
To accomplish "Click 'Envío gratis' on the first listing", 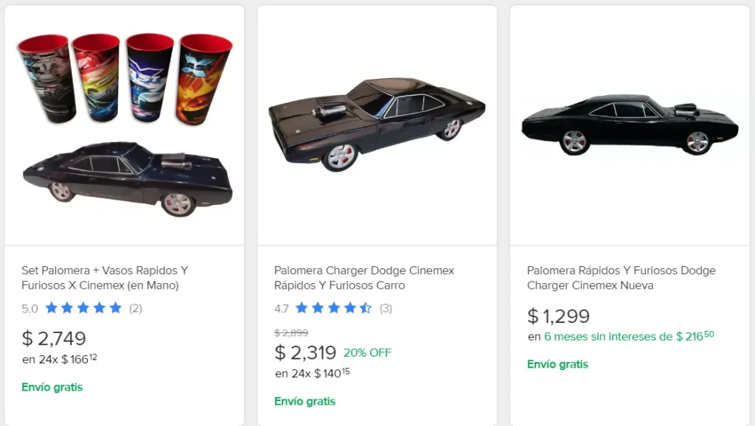I will pyautogui.click(x=52, y=387).
